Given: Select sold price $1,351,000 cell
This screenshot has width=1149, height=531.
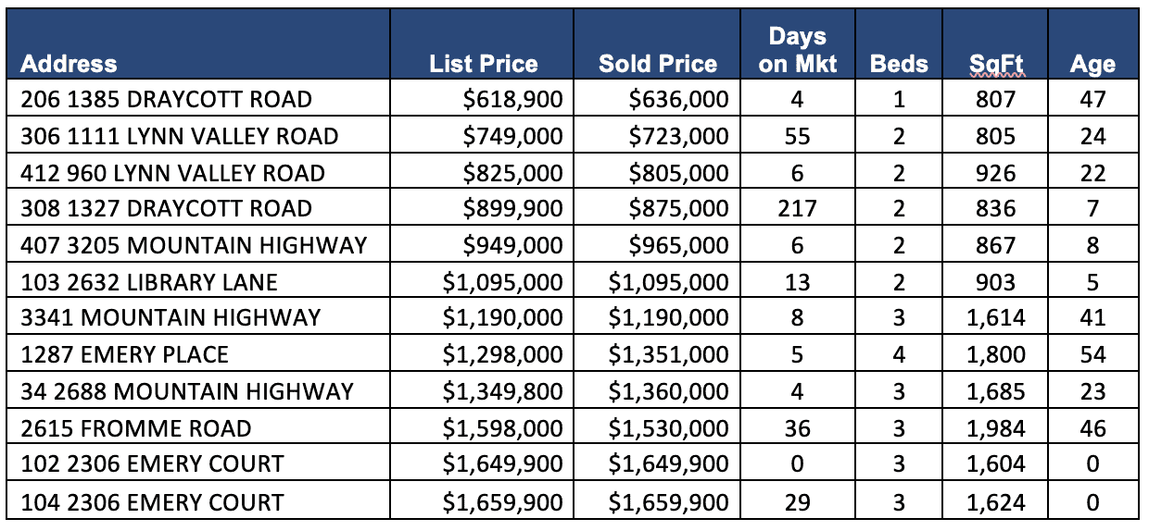Looking at the screenshot, I should 668,354.
